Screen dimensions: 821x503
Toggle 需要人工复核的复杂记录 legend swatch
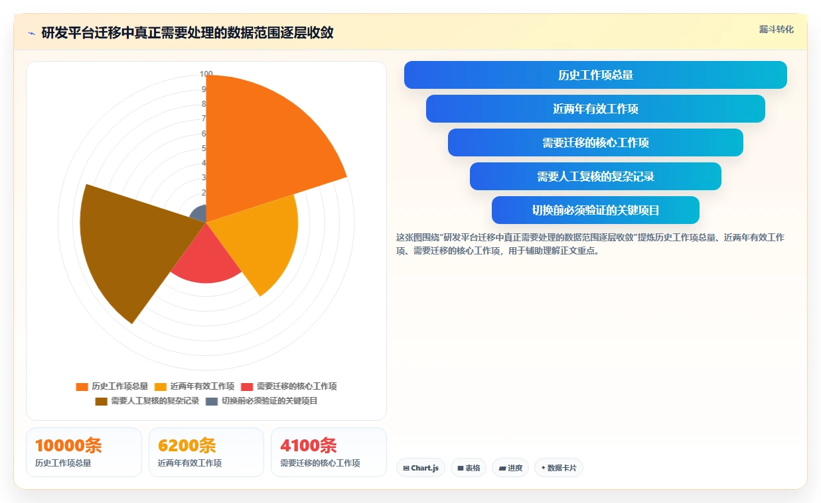(x=102, y=401)
